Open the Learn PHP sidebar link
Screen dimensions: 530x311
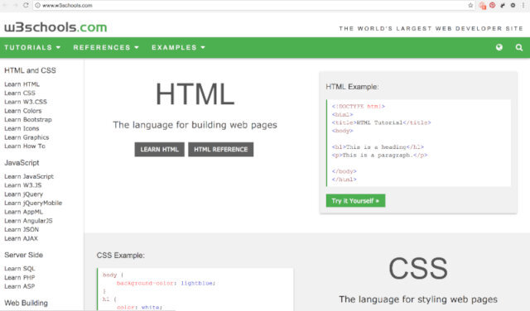pos(20,277)
